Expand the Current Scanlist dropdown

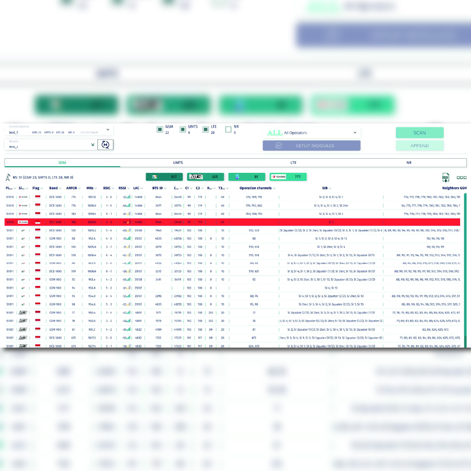coord(107,130)
